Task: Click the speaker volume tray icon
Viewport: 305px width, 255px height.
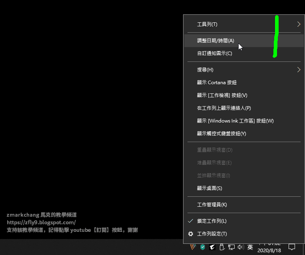Action: 241,247
